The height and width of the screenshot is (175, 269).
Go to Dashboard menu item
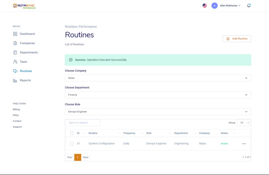pyautogui.click(x=27, y=34)
